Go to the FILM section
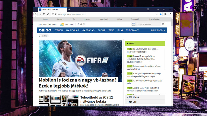The height and width of the screenshot is (116, 207). (120, 30)
